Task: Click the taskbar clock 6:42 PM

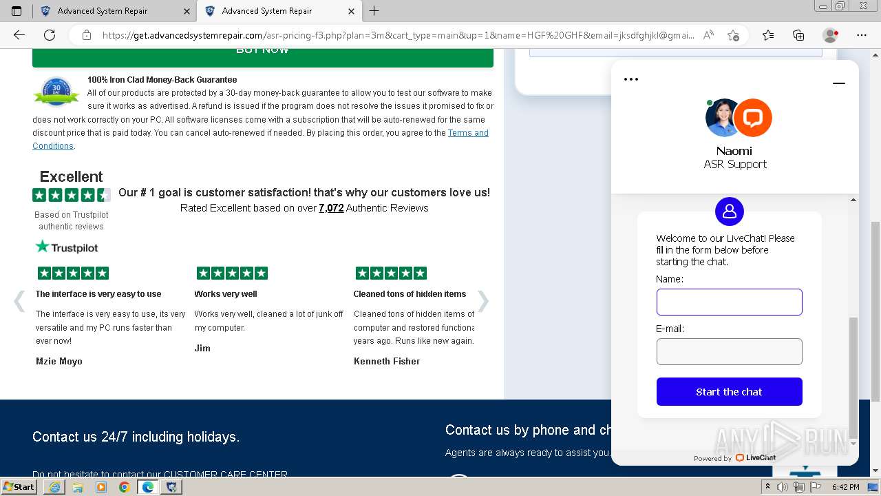Action: click(x=845, y=487)
